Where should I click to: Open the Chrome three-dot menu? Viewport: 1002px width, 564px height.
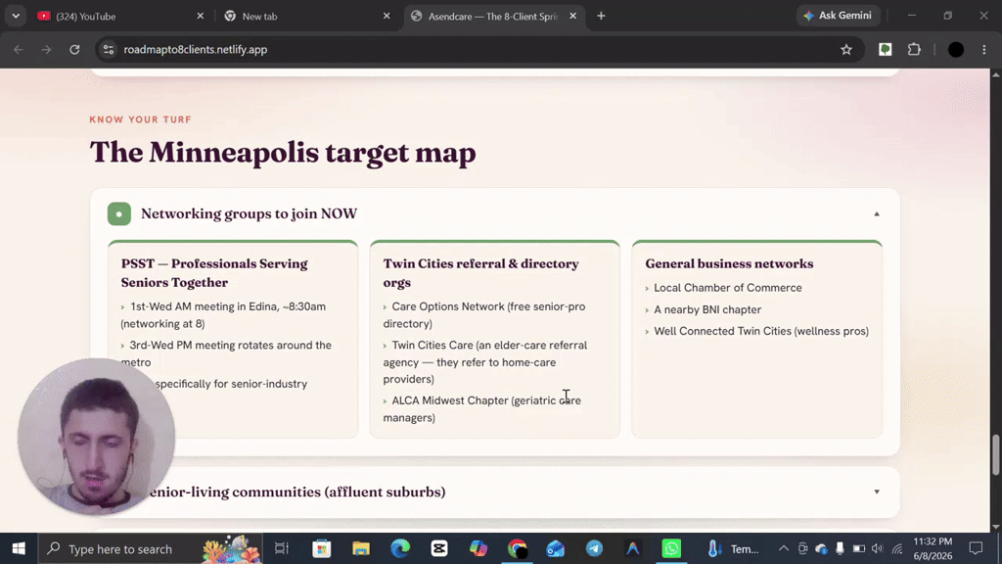click(984, 49)
